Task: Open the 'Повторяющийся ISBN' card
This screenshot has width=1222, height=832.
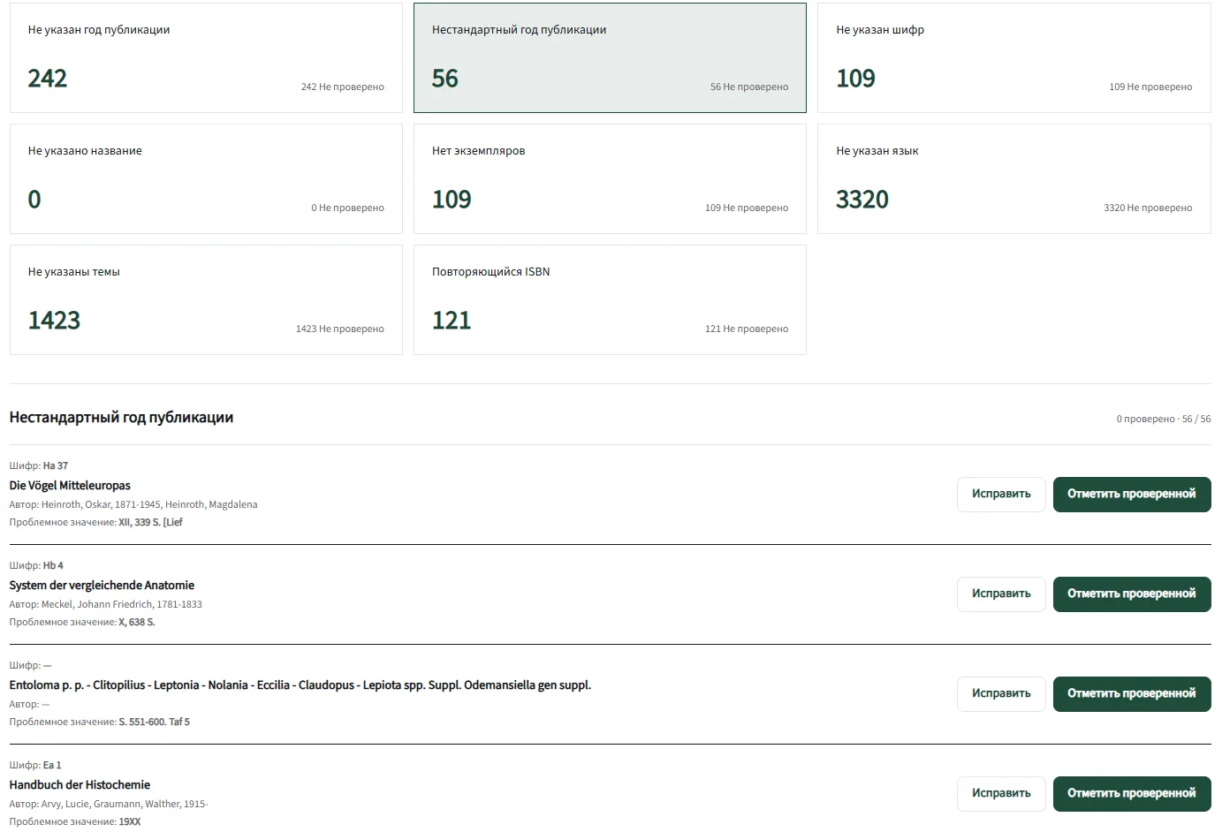Action: pyautogui.click(x=610, y=299)
